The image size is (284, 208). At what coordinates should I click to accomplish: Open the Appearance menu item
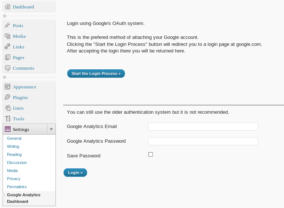tap(24, 87)
